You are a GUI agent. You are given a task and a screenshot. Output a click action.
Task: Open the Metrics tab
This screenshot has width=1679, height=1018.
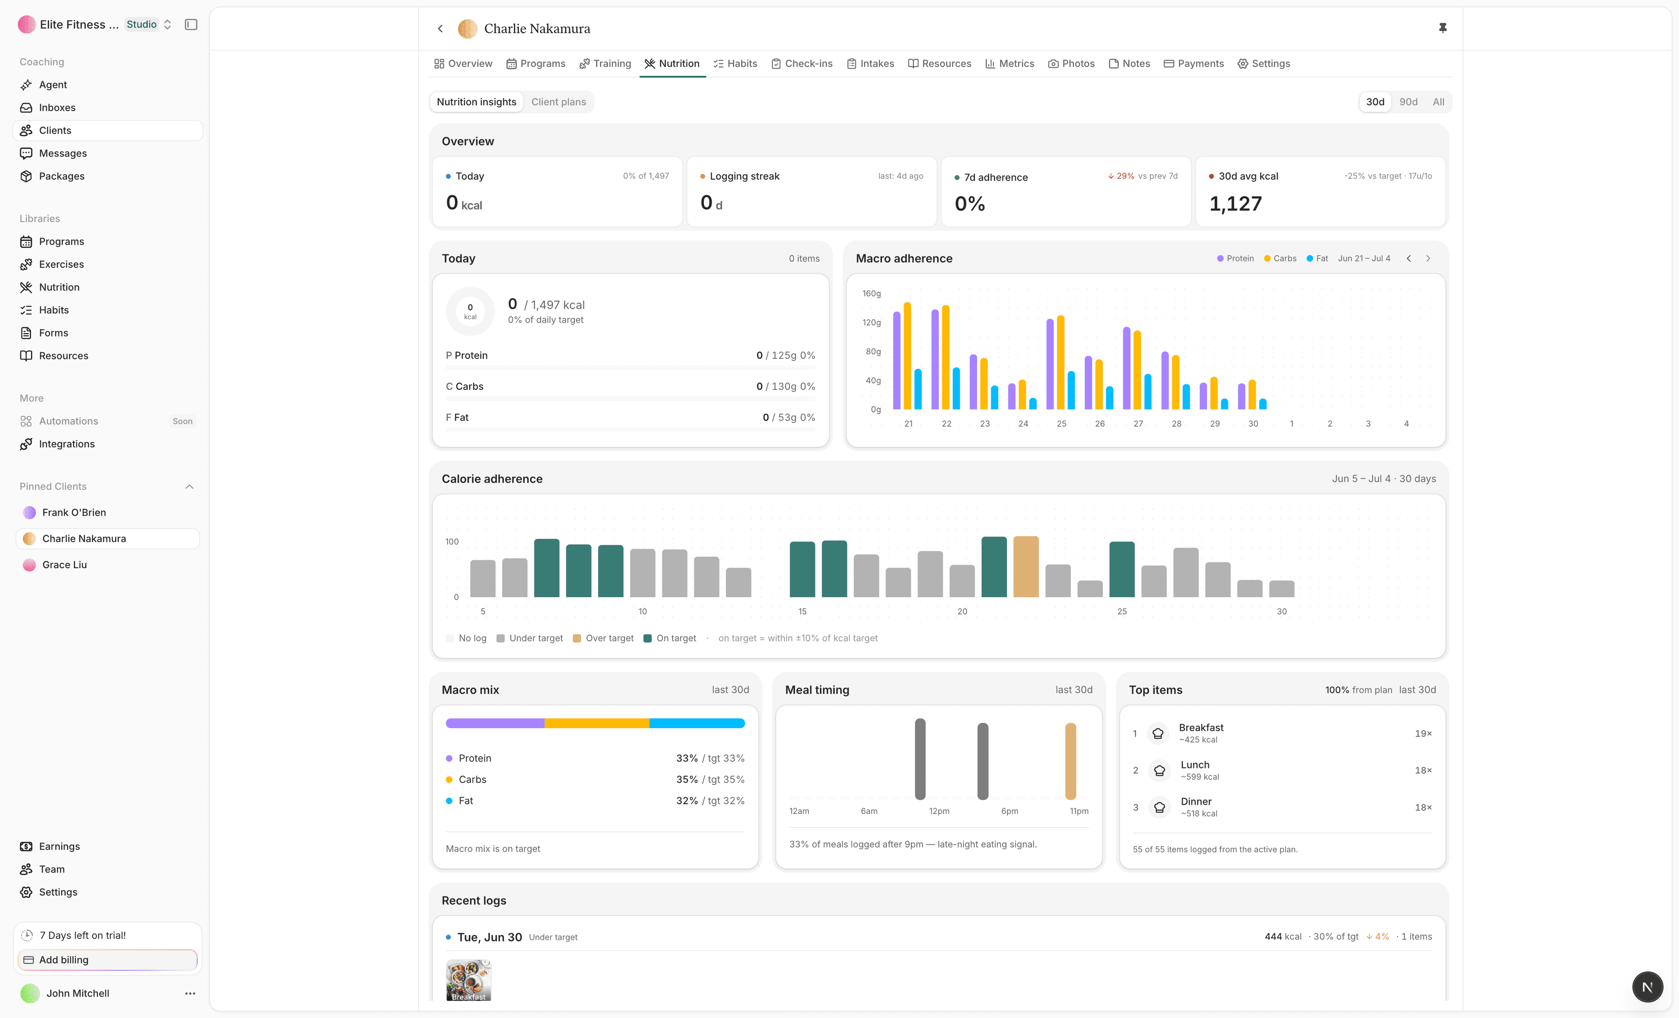(x=1010, y=63)
